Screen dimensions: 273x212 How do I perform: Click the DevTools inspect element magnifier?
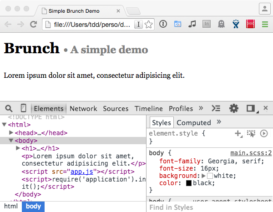9,108
